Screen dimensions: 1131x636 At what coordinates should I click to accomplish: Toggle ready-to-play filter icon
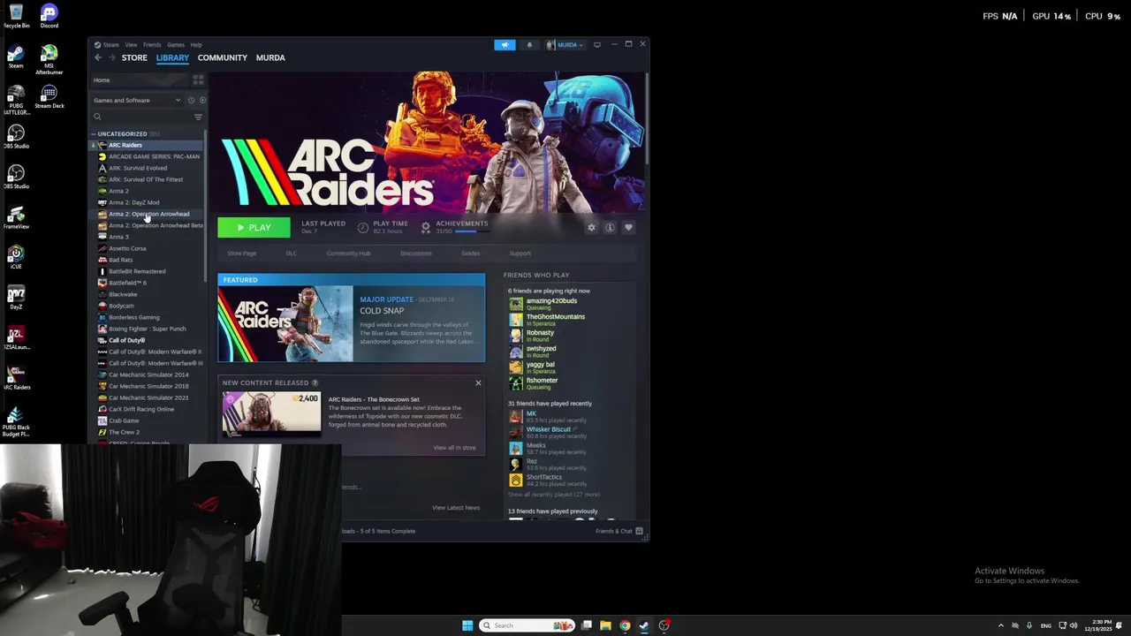click(201, 100)
